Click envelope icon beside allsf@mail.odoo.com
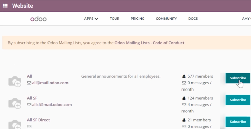 pos(29,105)
